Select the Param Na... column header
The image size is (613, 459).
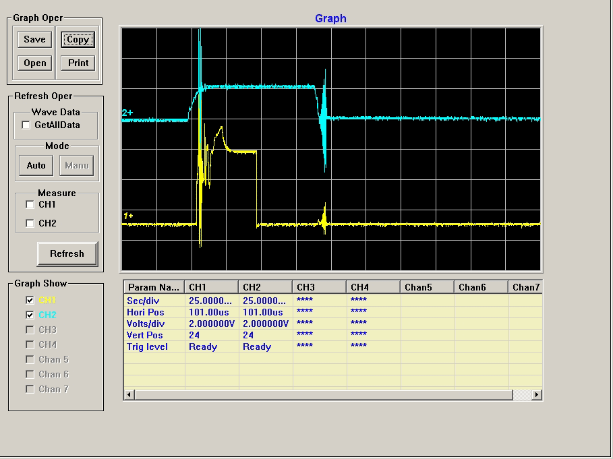pyautogui.click(x=154, y=287)
